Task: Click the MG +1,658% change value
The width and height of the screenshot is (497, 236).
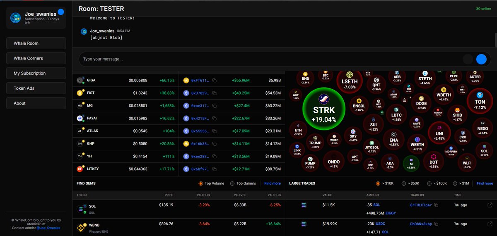Action: tap(167, 106)
